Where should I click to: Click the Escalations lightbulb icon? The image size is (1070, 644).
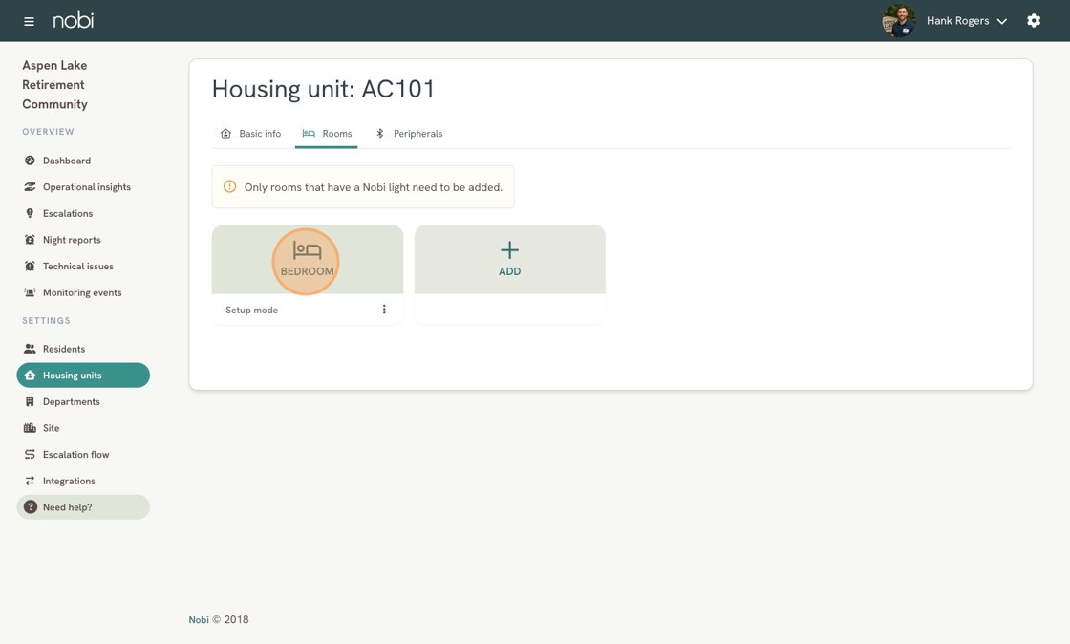(30, 213)
